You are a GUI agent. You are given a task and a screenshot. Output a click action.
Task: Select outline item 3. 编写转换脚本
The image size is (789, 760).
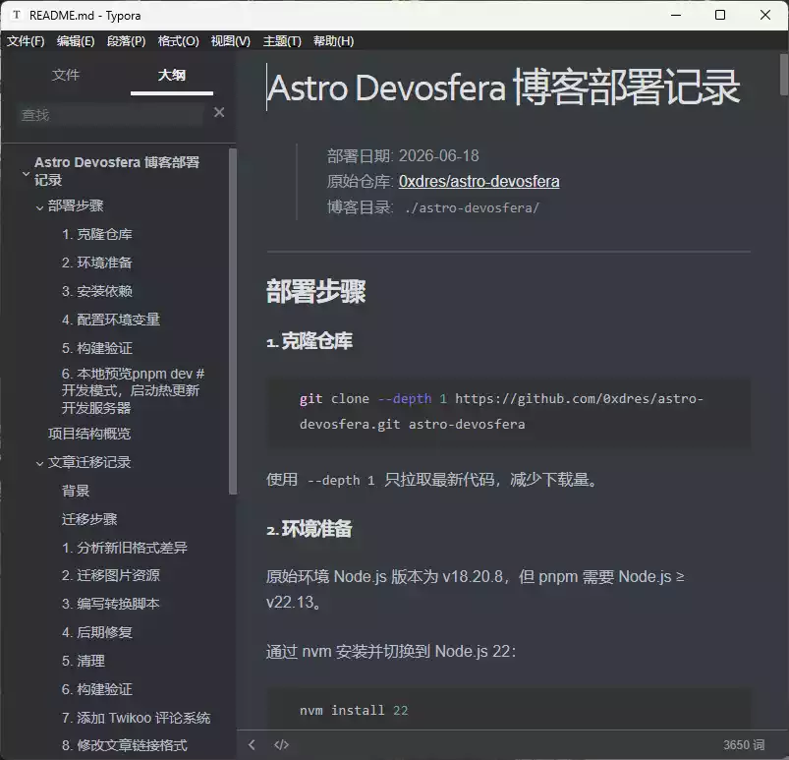(x=111, y=604)
